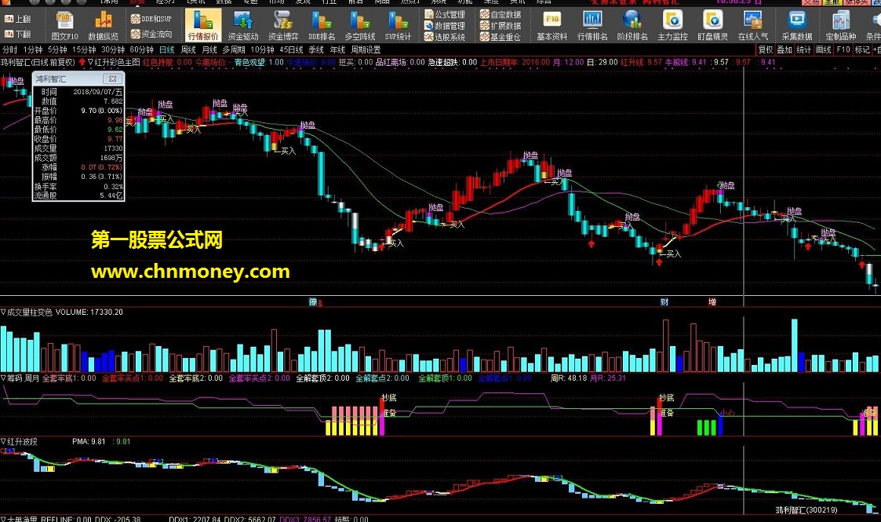Click the 增 event marker

pyautogui.click(x=712, y=302)
